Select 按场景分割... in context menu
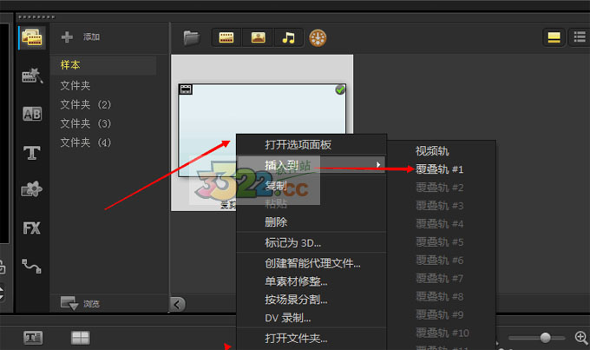Viewport: 590px width, 350px height. (x=296, y=300)
